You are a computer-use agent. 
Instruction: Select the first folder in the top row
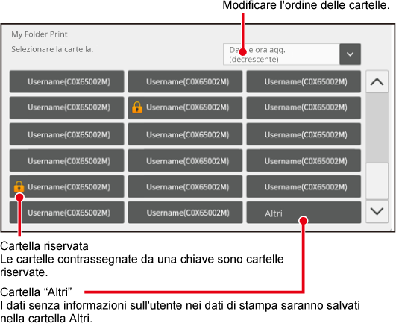(x=66, y=81)
